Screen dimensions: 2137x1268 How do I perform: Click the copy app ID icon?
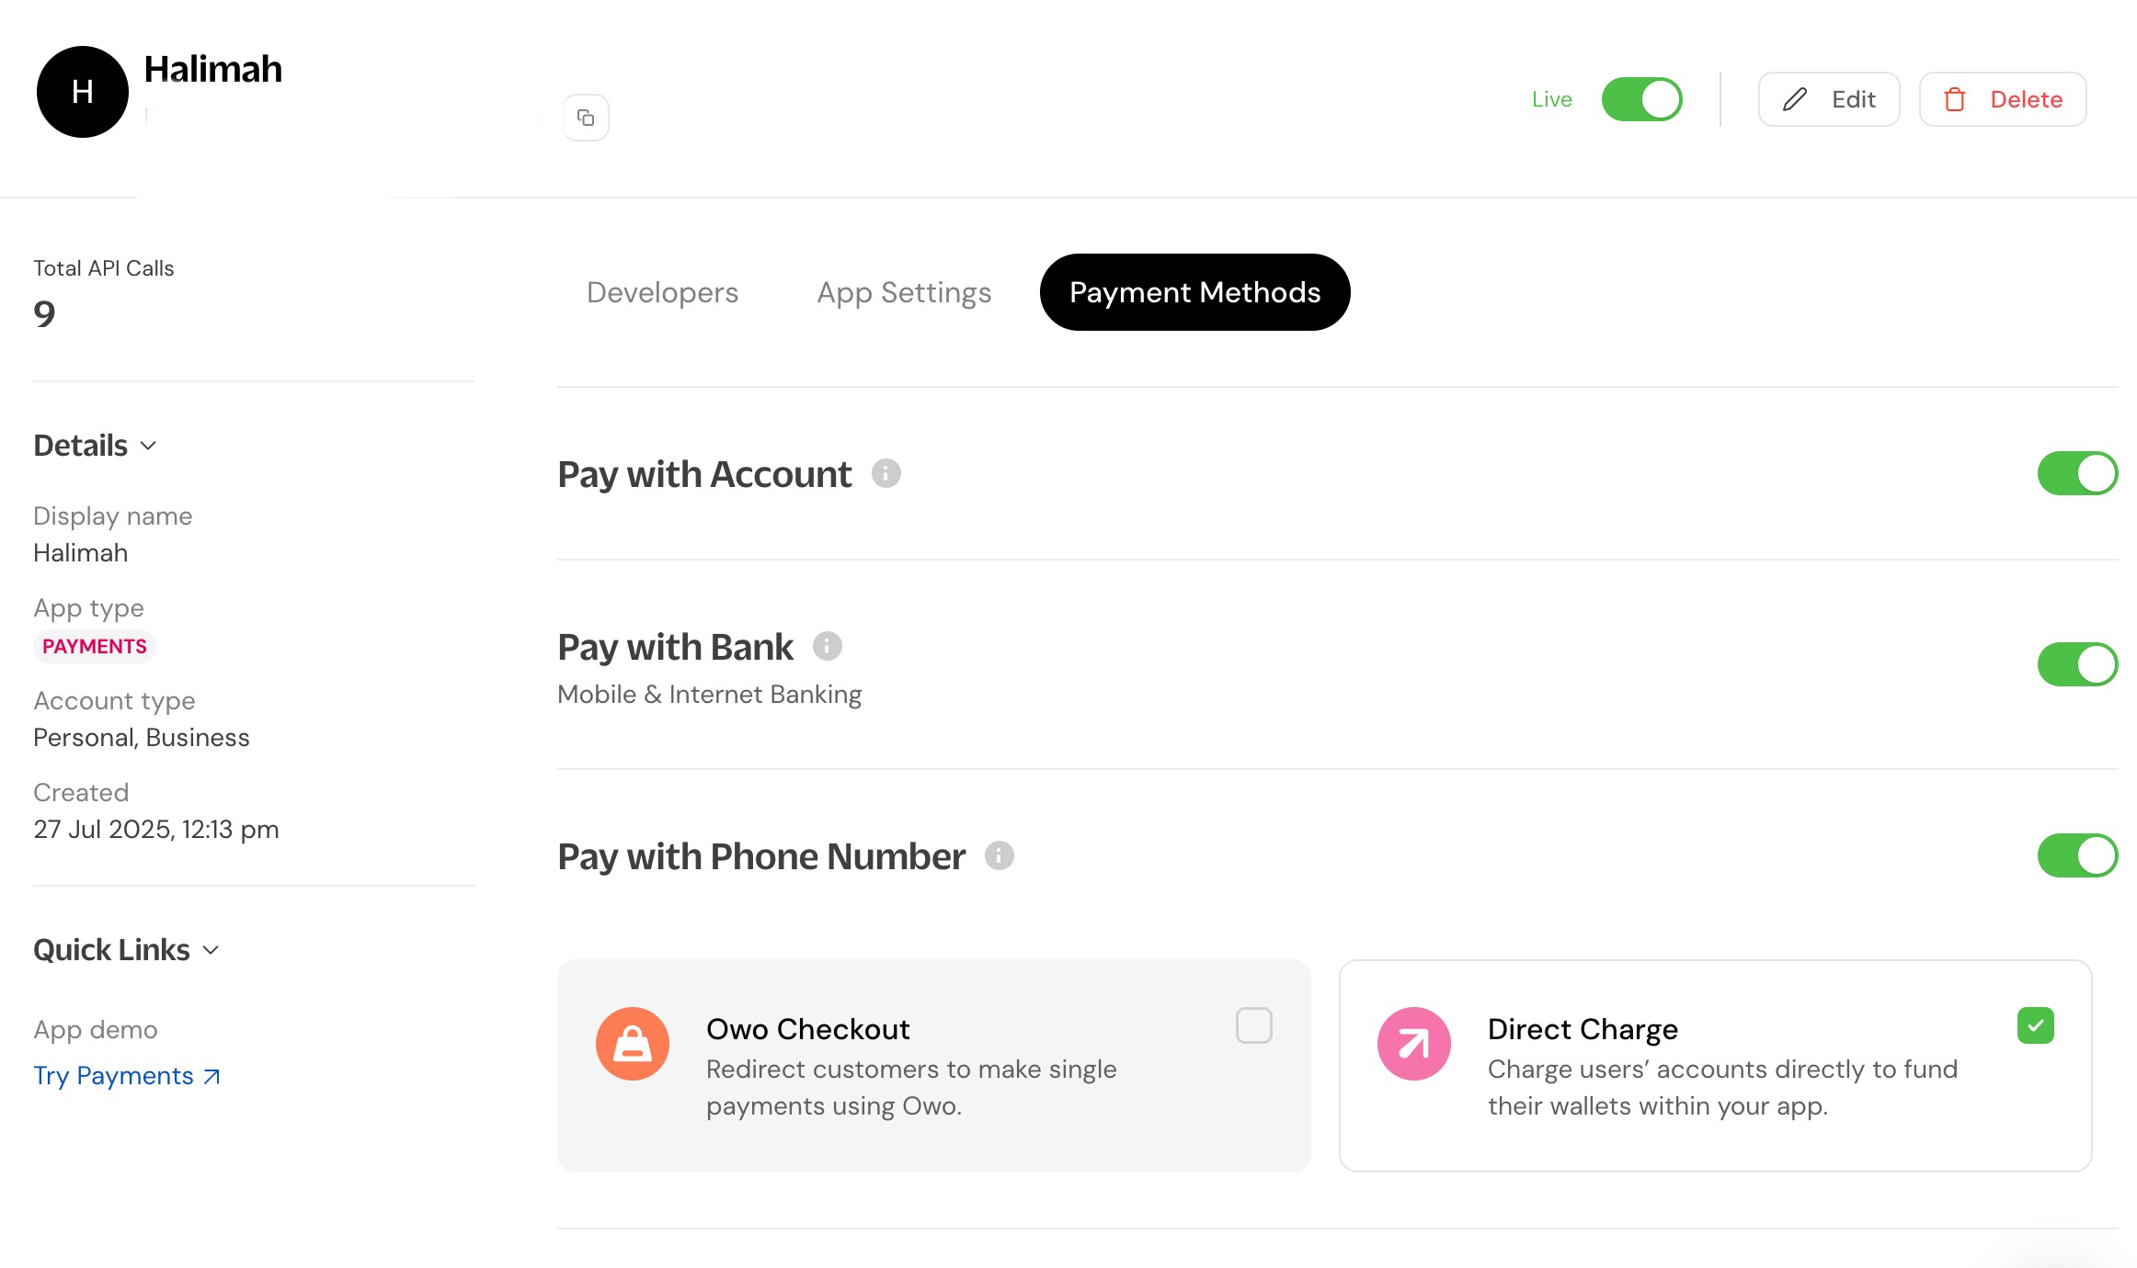[x=586, y=118]
